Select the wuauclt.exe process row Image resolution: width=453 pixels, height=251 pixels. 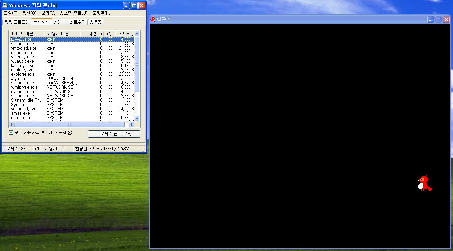(x=72, y=61)
